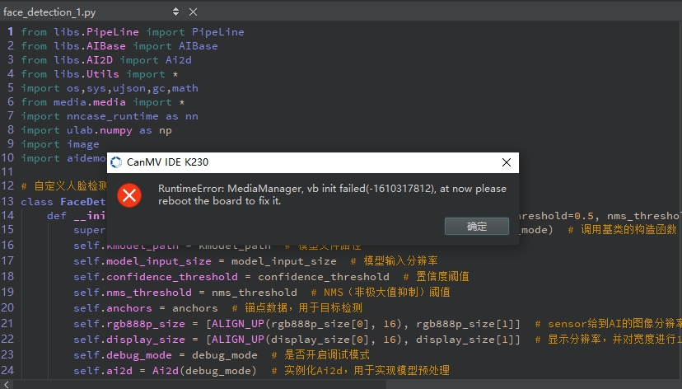Click 'class FaceDet' on line 13
682x389 pixels.
tap(63, 202)
